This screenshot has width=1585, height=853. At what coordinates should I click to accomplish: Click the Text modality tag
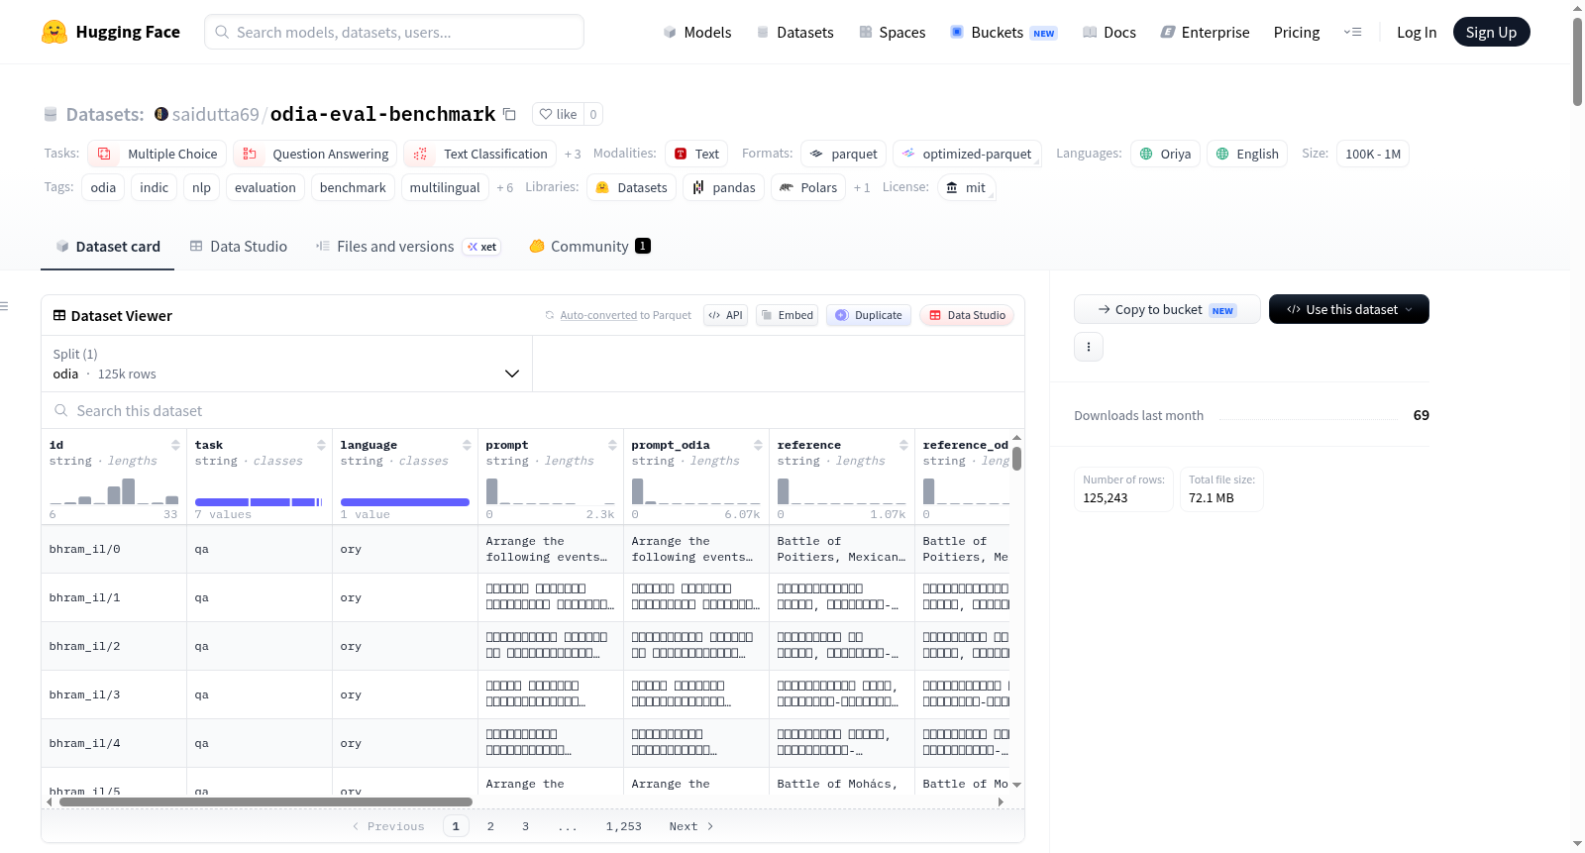tap(696, 154)
